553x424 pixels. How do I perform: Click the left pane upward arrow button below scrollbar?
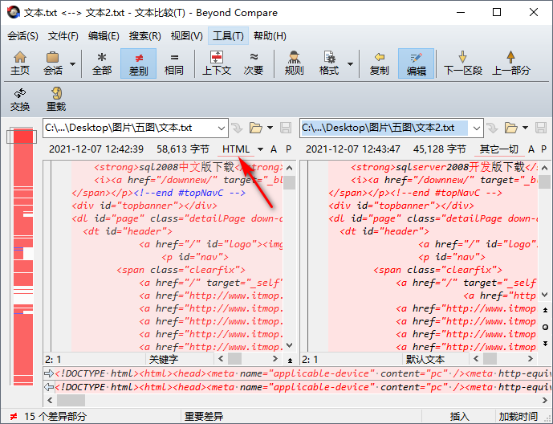click(x=290, y=360)
